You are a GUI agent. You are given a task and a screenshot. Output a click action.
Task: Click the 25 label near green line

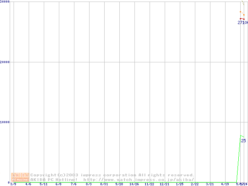(243, 141)
